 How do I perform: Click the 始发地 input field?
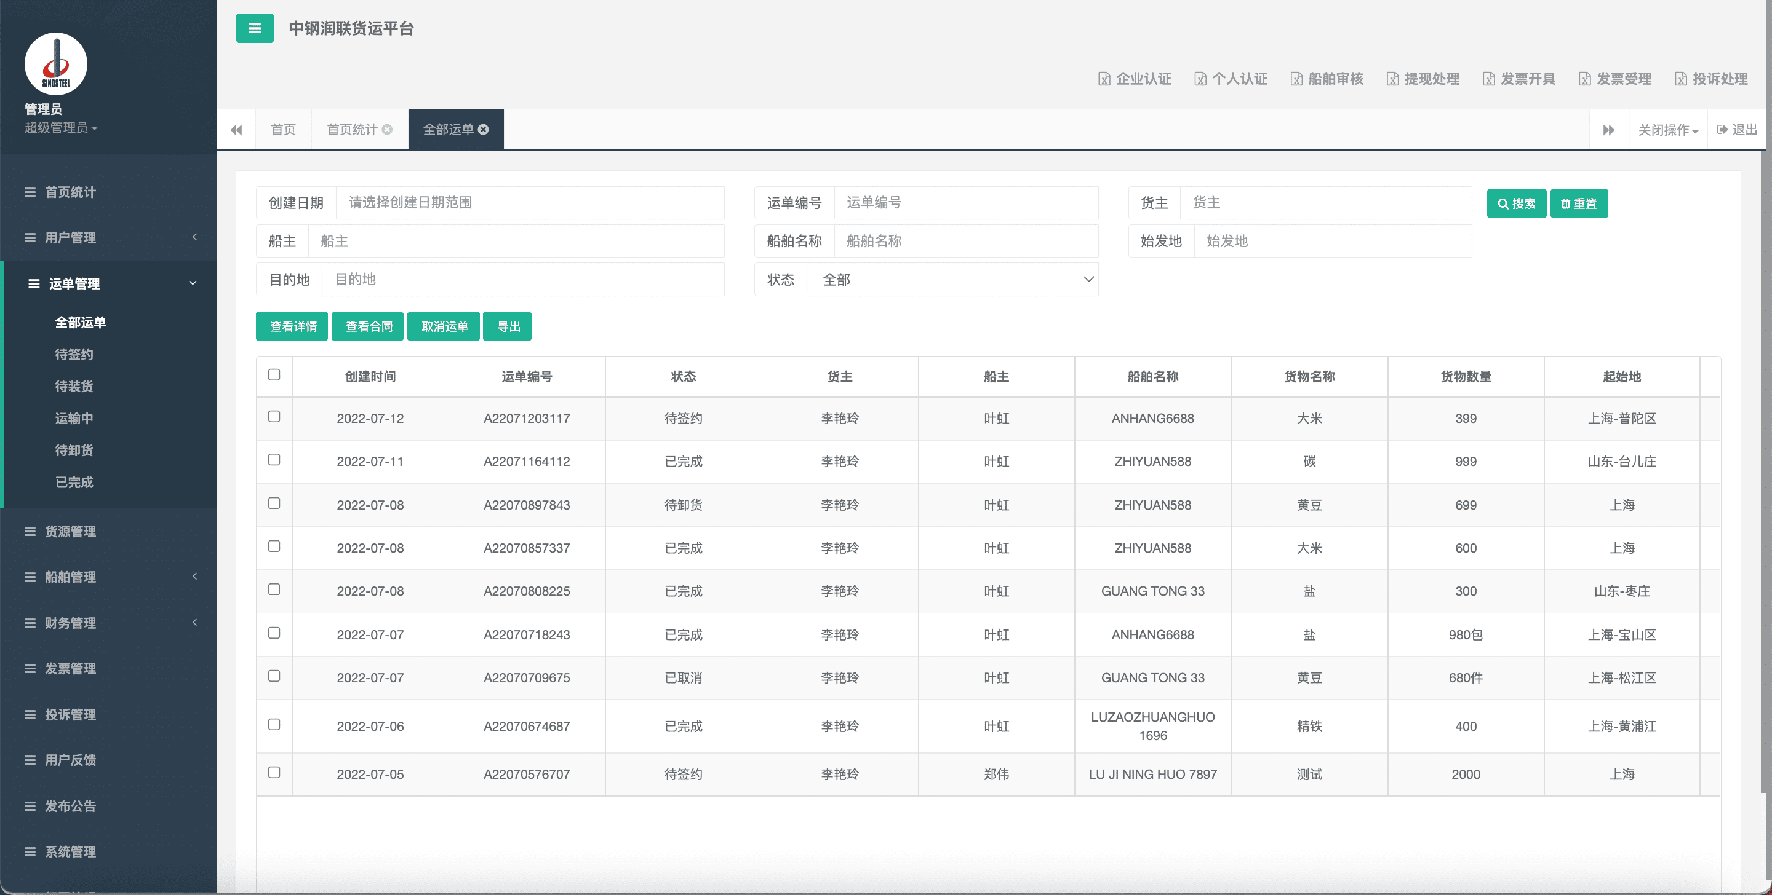pos(1333,240)
